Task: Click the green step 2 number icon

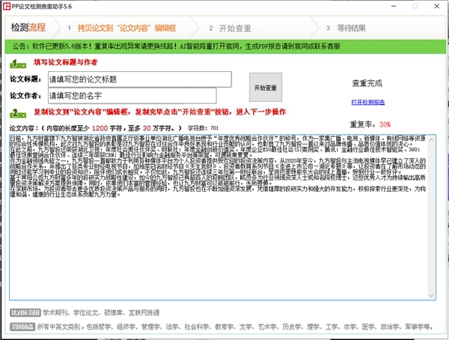Action: tap(18, 113)
